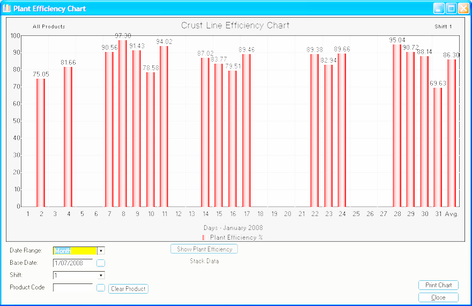The image size is (472, 306).
Task: Open Product Code lookup ellipsis button
Action: coord(100,288)
